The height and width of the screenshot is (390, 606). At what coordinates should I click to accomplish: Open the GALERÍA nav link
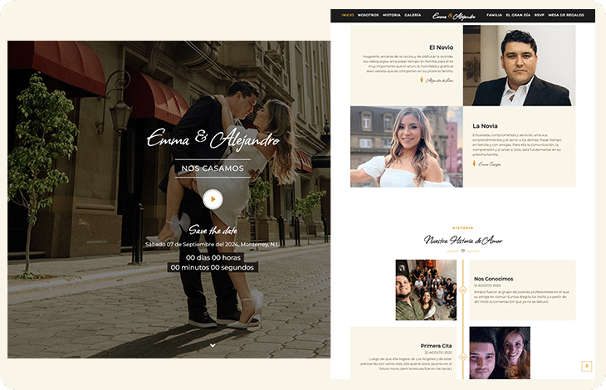click(413, 15)
